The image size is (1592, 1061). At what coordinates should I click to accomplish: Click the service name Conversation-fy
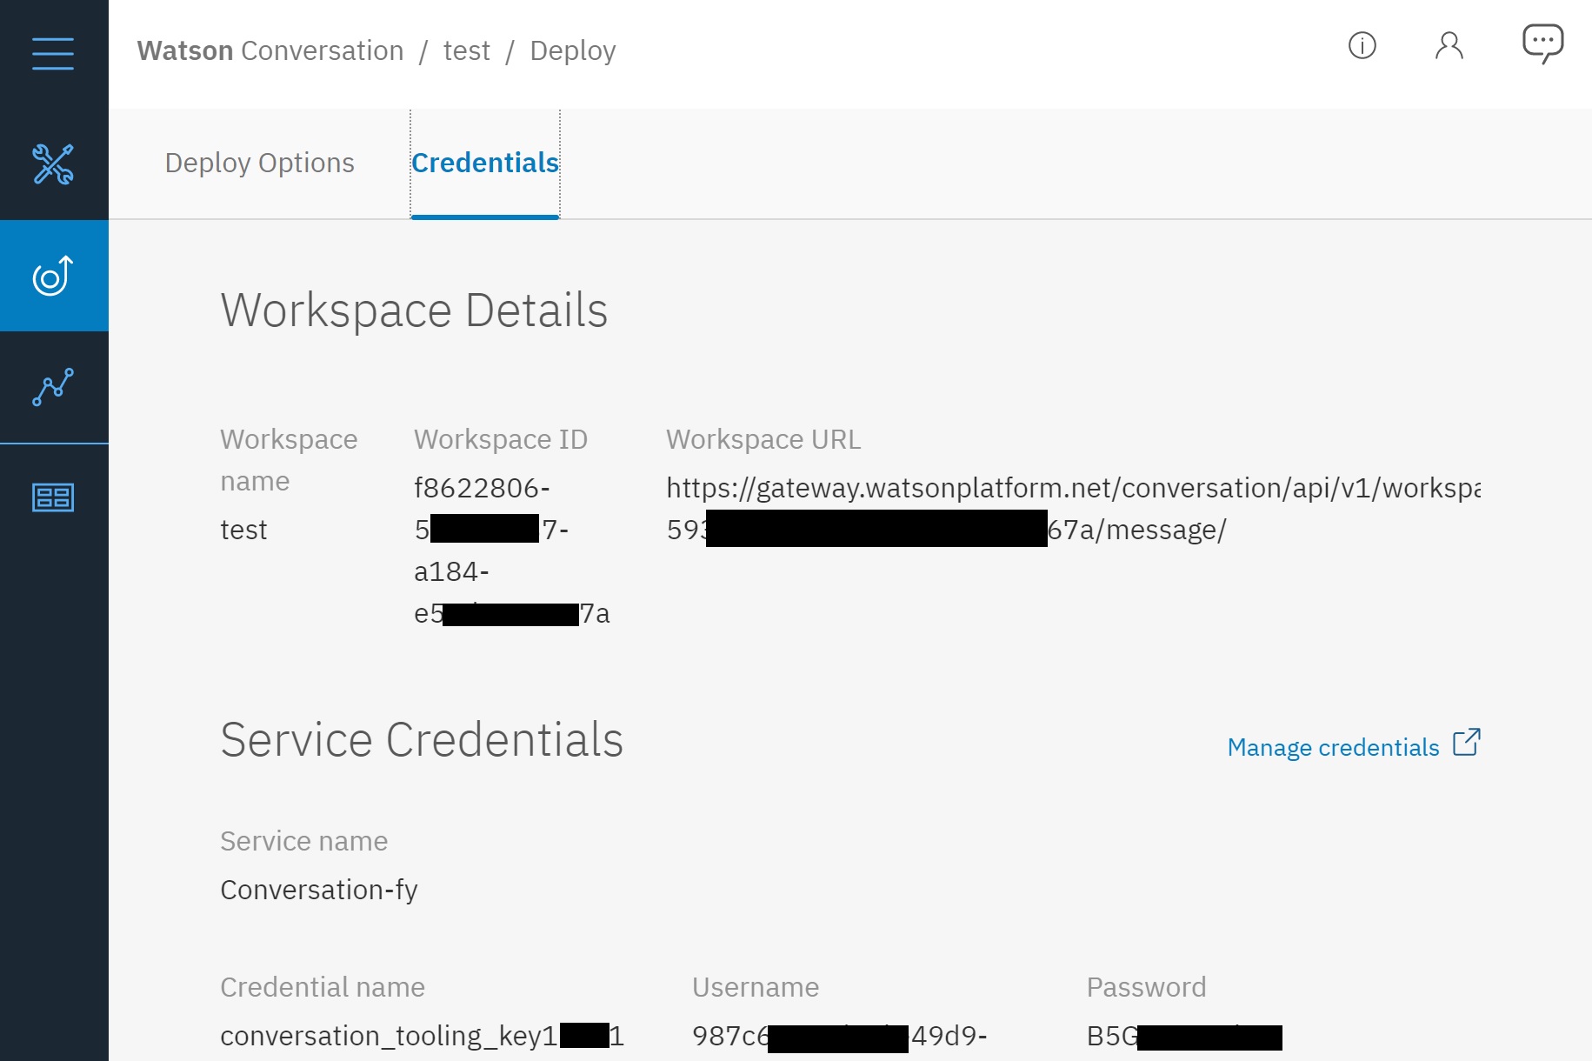coord(319,890)
